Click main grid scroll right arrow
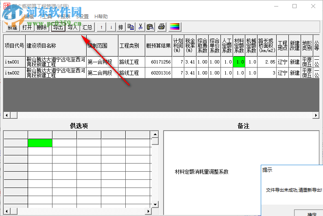The height and width of the screenshot is (216, 323). point(316,115)
